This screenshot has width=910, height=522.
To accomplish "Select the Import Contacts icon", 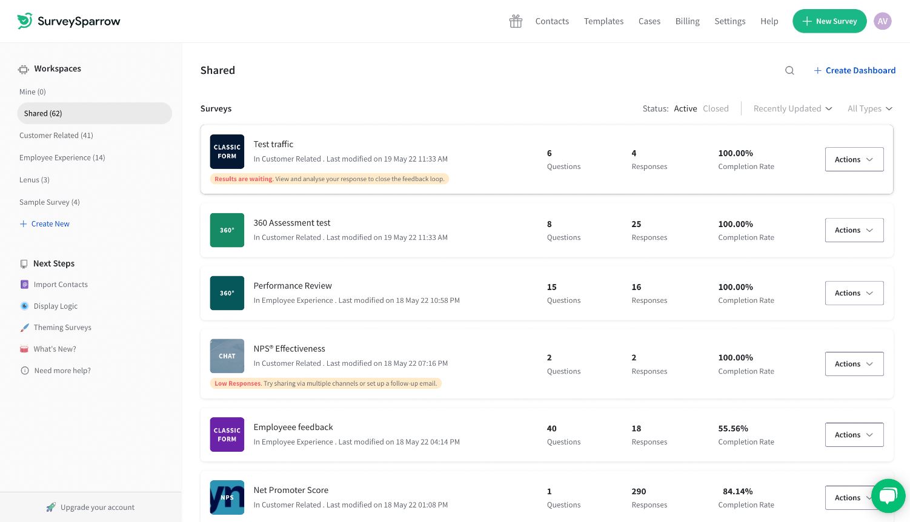I will 24,285.
